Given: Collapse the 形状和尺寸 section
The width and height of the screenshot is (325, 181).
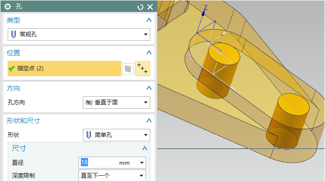Looking at the screenshot, I should point(149,120).
